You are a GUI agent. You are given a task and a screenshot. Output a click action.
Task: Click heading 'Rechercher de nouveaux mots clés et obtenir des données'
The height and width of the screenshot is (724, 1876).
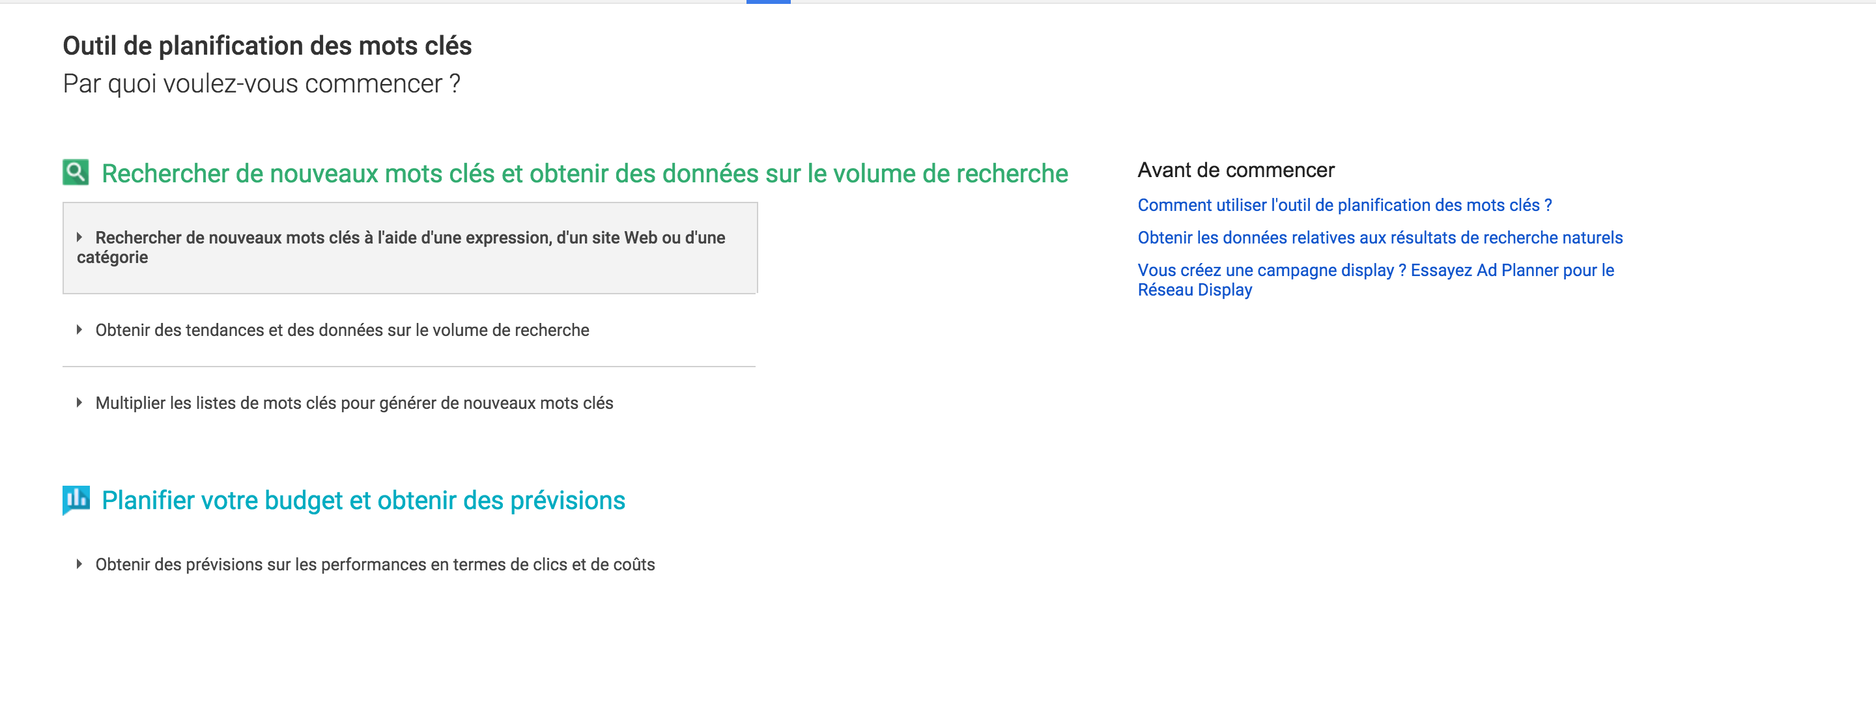[x=585, y=173]
